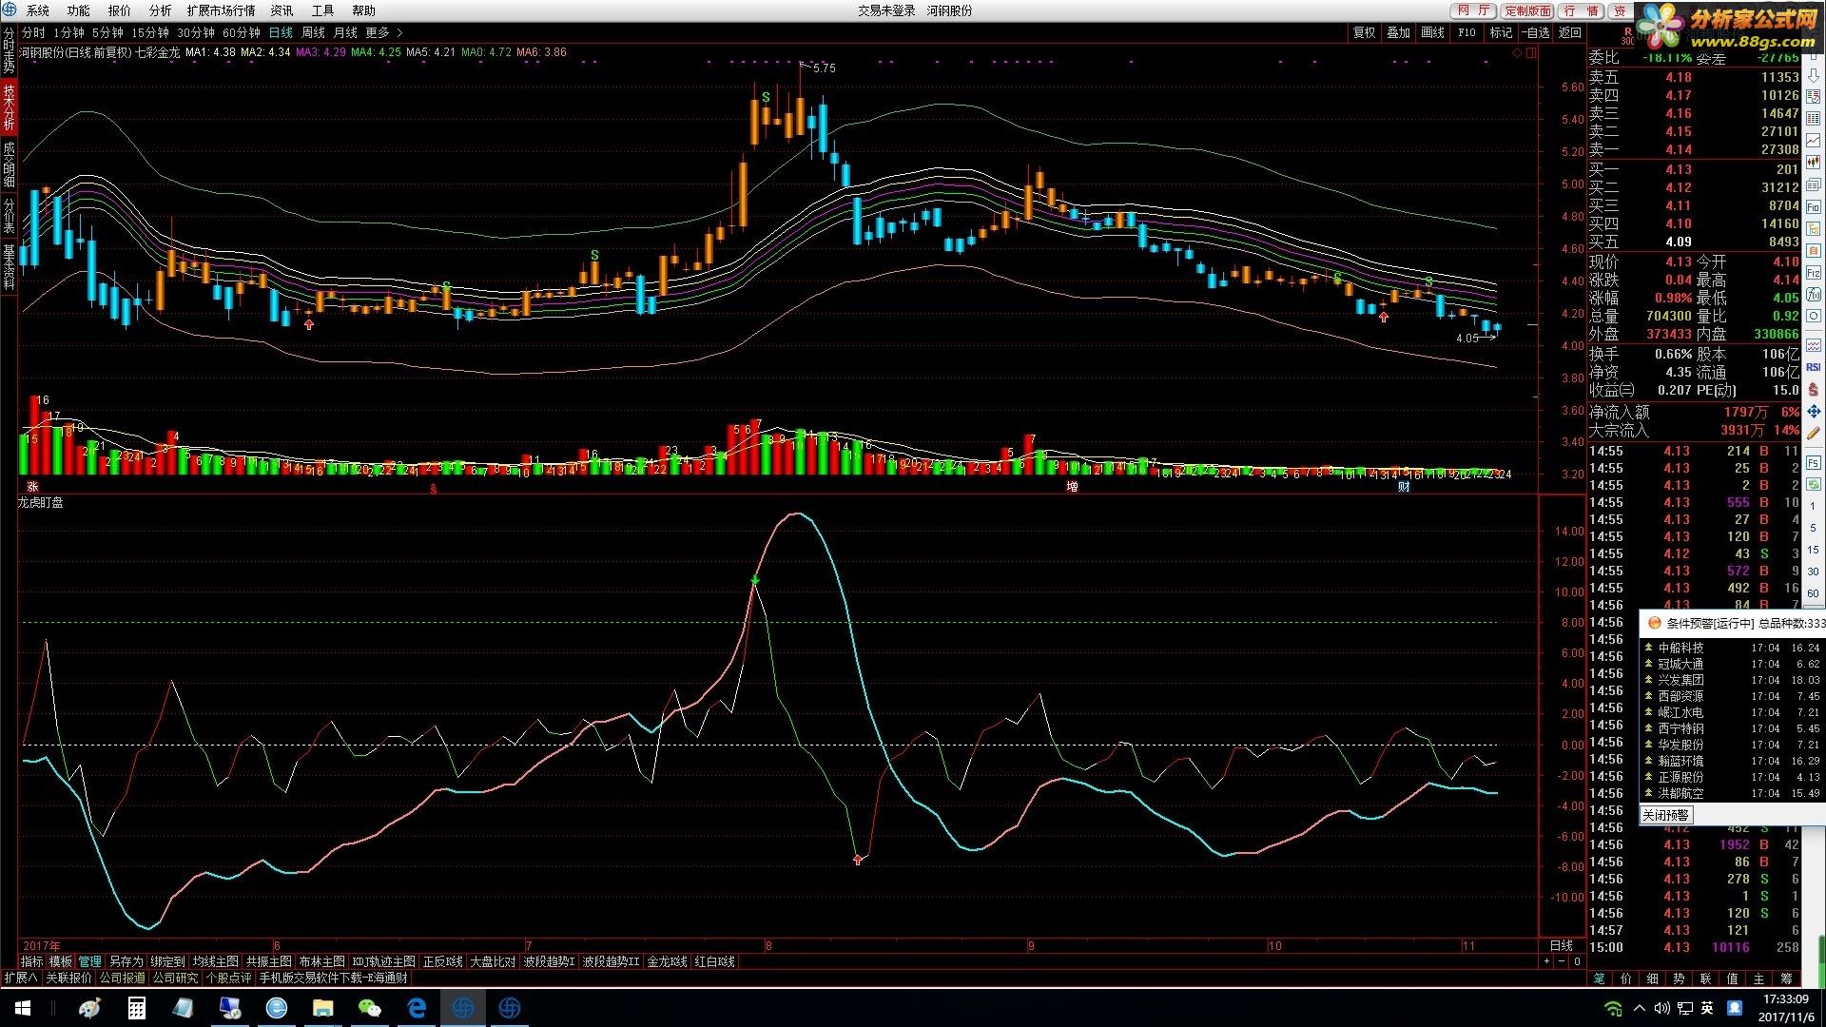Select 西部资源 in the alert list
Image resolution: width=1826 pixels, height=1027 pixels.
1680,696
